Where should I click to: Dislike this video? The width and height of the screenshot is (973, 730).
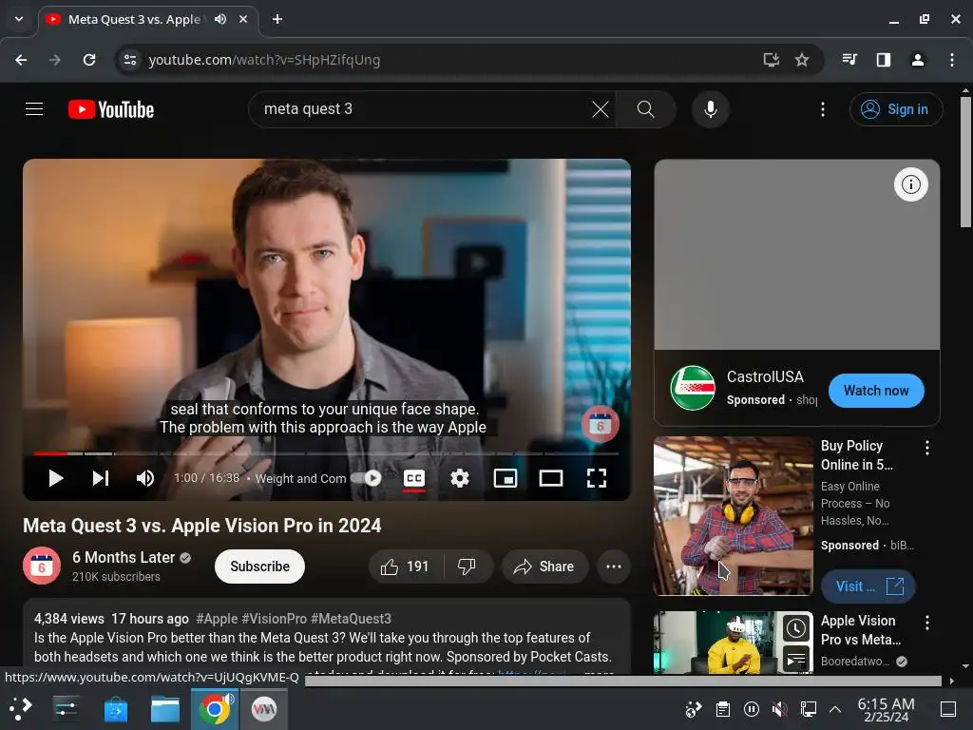point(467,567)
